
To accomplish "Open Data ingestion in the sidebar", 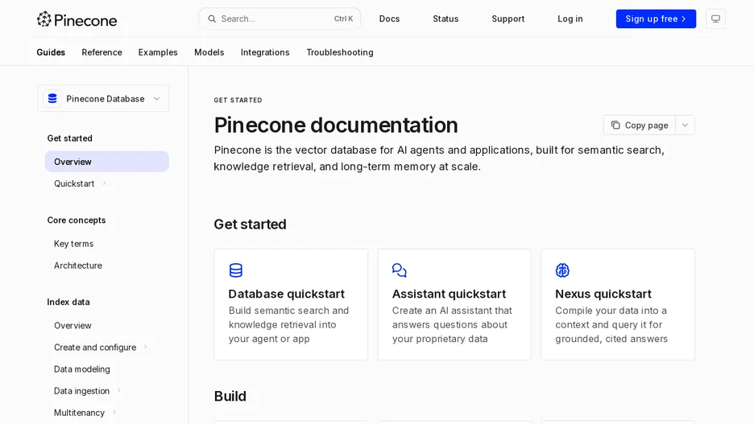I will click(x=81, y=391).
